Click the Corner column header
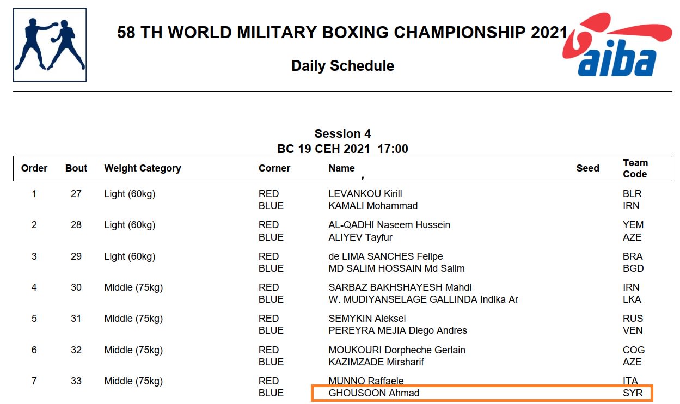 coord(274,168)
